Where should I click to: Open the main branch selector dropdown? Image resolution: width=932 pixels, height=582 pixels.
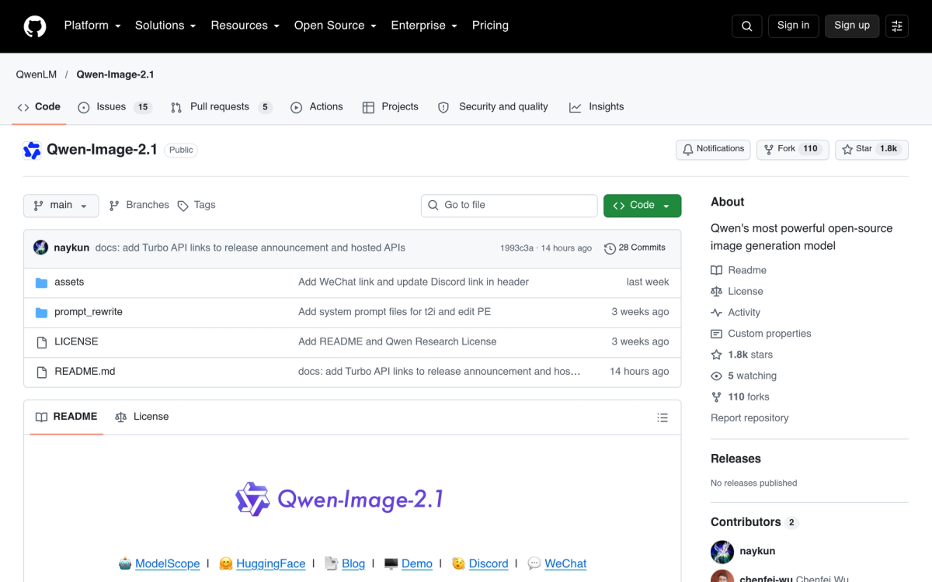click(61, 206)
